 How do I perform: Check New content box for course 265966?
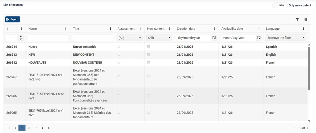(x=149, y=96)
